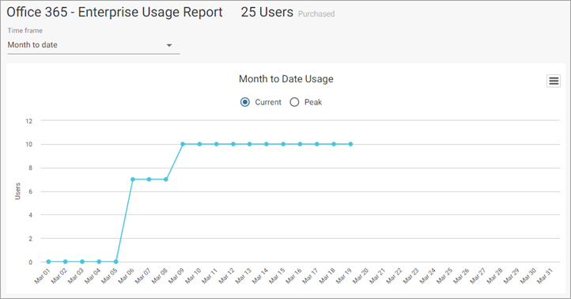Viewport: 571px width, 299px height.
Task: Click the Purchased label
Action: (316, 13)
